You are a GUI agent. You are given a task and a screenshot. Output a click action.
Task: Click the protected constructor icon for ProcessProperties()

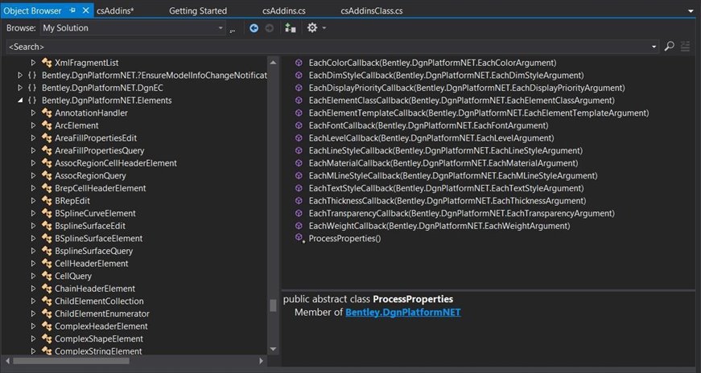tap(299, 238)
